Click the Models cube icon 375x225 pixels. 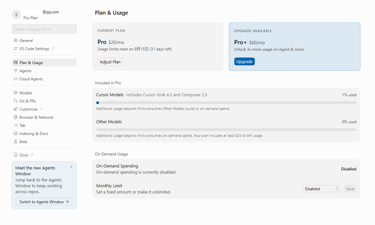tap(16, 93)
